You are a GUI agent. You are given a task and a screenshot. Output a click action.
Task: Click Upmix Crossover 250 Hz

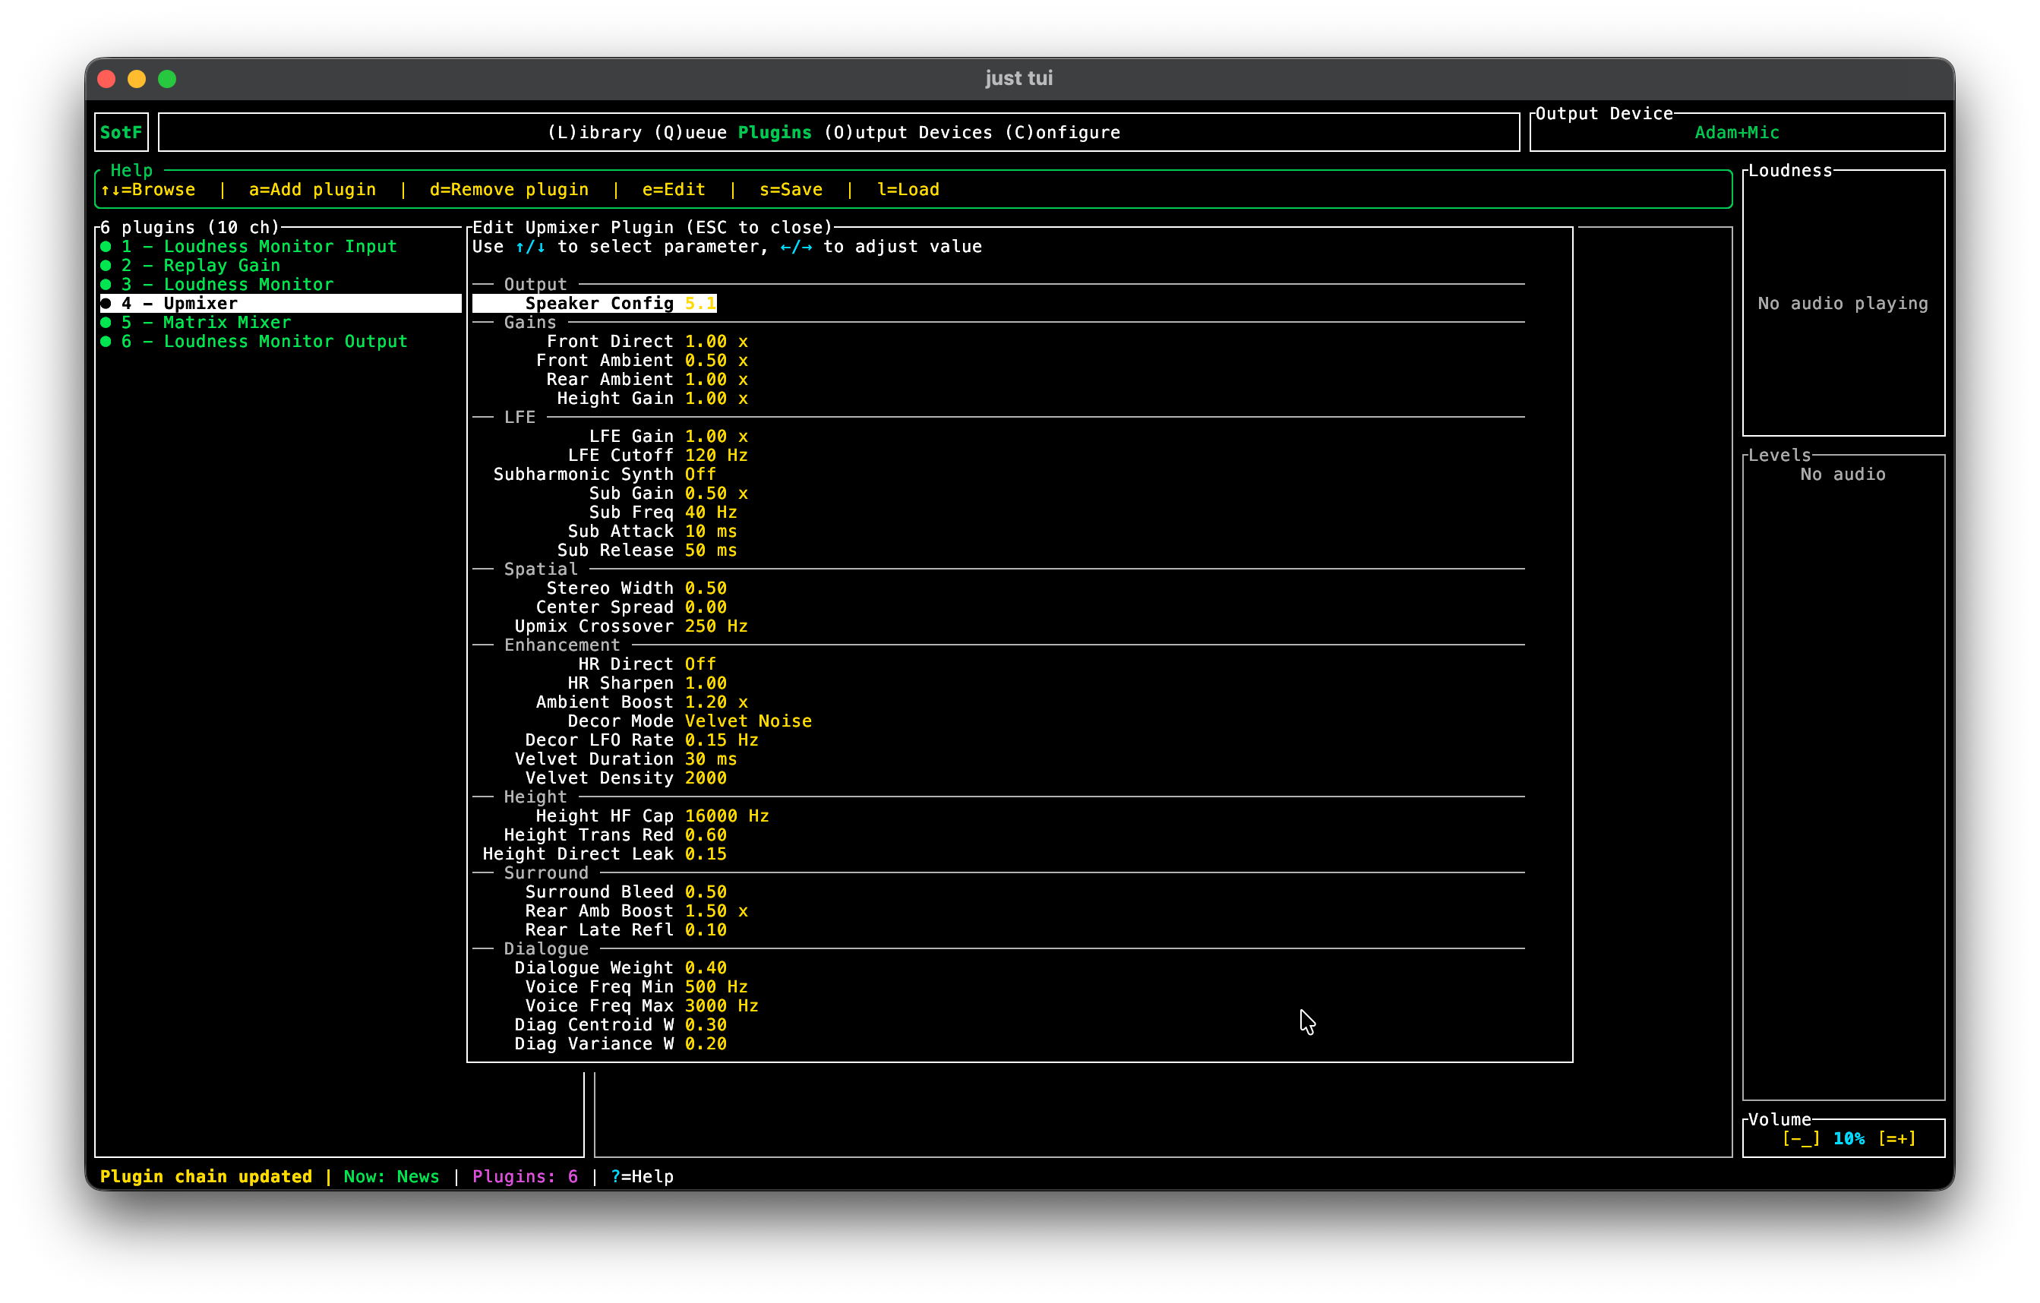(631, 626)
